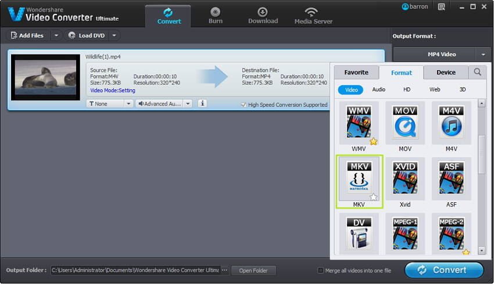Switch to the Format tab
Image resolution: width=494 pixels, height=284 pixels.
click(x=402, y=72)
